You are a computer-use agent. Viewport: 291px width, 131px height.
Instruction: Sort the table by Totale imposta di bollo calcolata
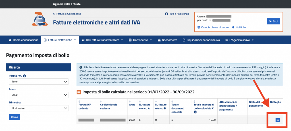click(x=194, y=101)
